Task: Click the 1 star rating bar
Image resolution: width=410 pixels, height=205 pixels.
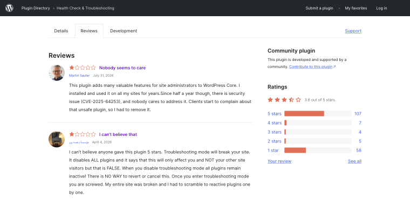Action: (x=318, y=151)
